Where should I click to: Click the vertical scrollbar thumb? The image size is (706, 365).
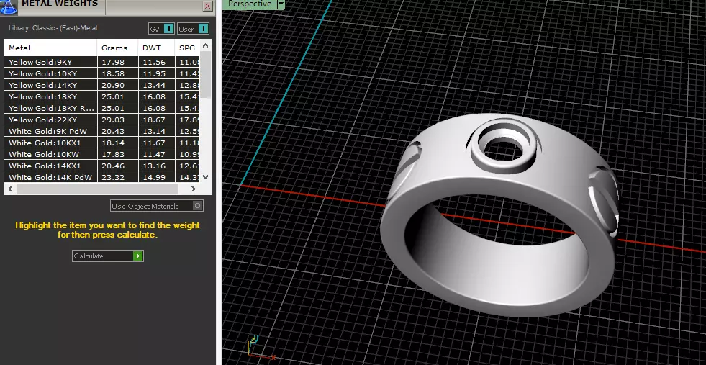[x=205, y=74]
